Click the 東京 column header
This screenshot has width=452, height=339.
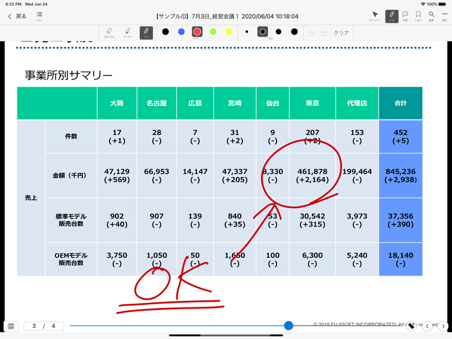click(x=313, y=103)
